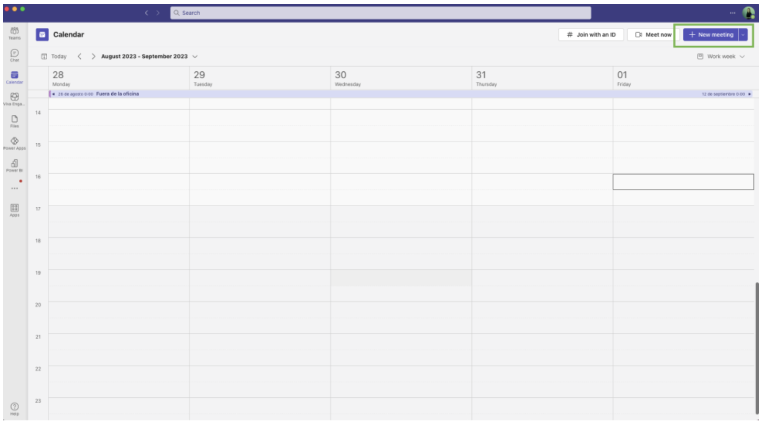Screen dimensions: 763x423
Task: Open the Chat icon in sidebar
Action: [14, 55]
